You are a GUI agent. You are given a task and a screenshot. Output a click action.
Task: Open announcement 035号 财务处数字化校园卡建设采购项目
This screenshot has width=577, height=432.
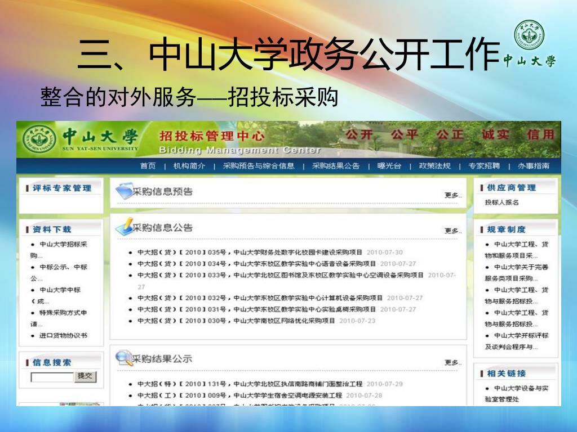(x=250, y=253)
